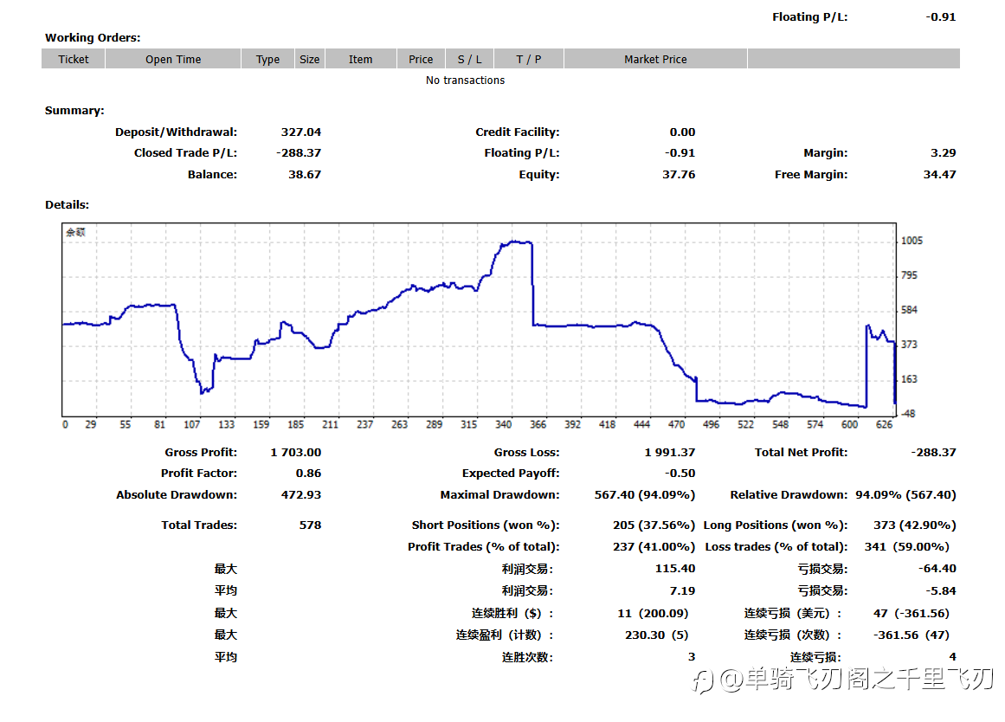Click Profit Factor value 0.86

(308, 474)
